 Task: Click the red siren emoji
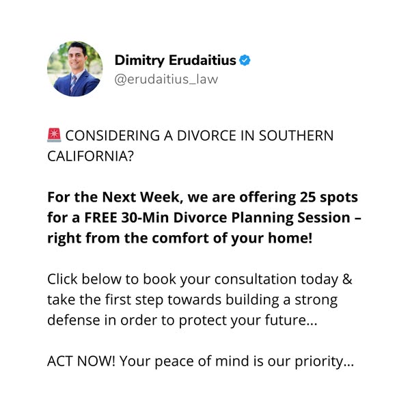55,135
